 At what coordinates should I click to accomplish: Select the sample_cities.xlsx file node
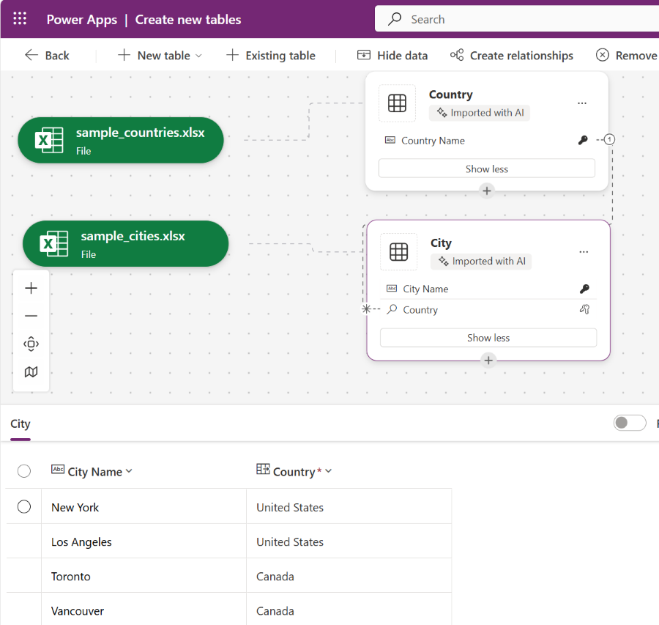(x=126, y=244)
